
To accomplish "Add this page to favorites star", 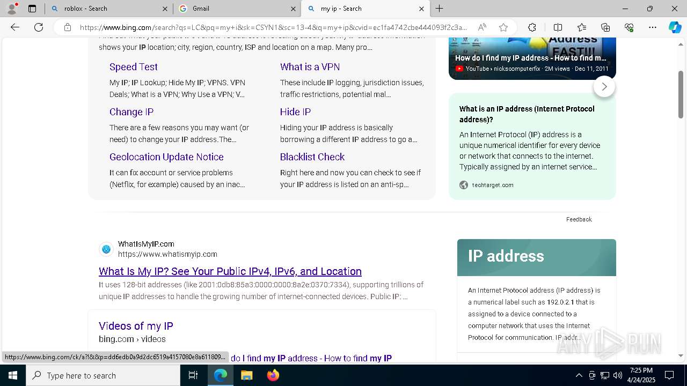I will coord(503,27).
